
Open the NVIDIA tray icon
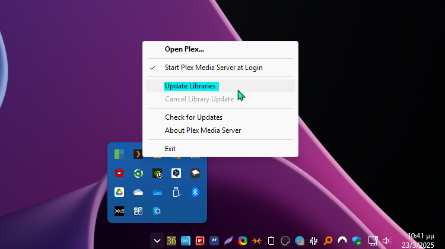[157, 173]
